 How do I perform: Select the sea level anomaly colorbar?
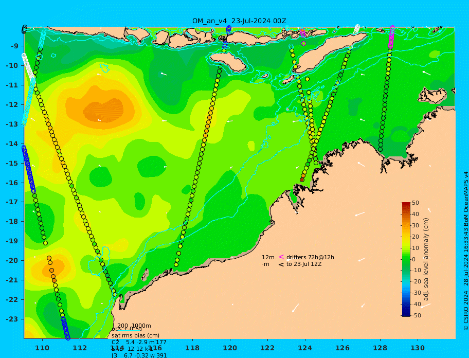coord(406,259)
